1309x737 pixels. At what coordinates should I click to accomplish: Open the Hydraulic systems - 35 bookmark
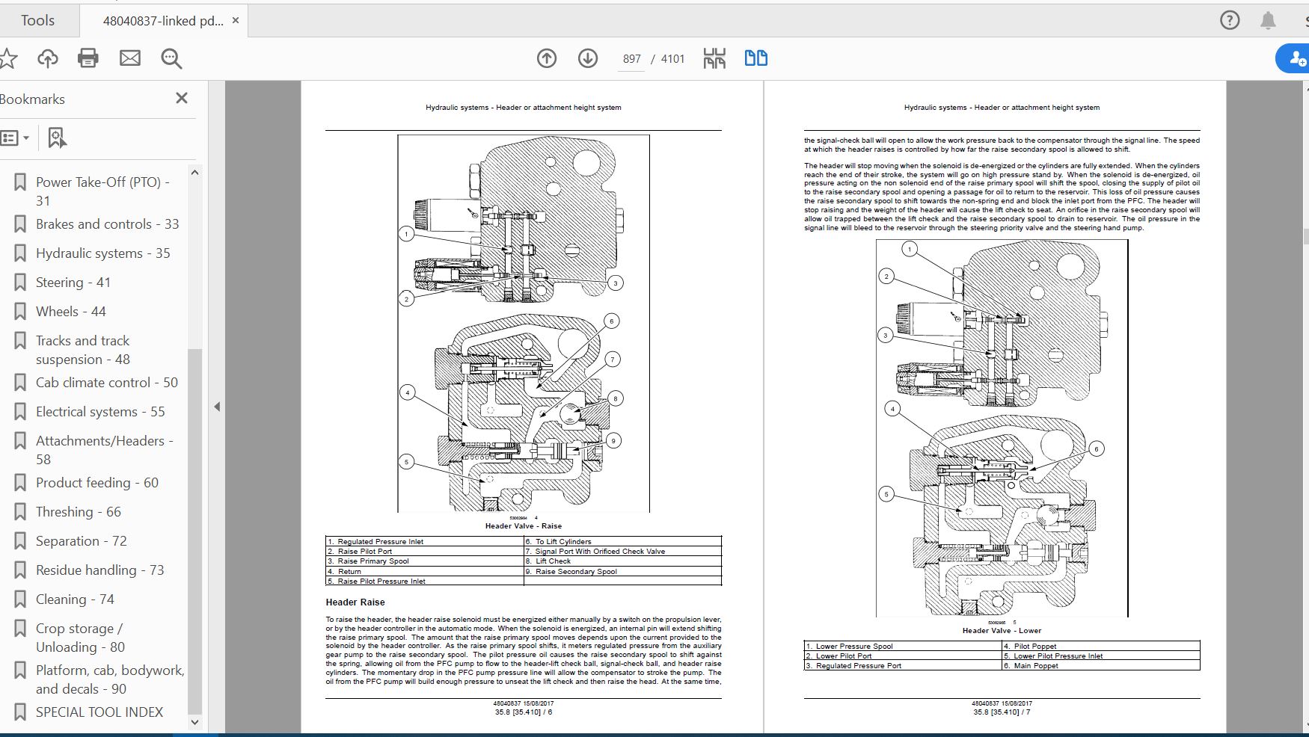click(102, 253)
